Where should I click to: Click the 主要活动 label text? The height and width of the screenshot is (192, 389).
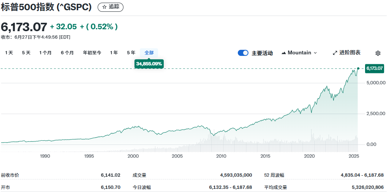coord(262,53)
